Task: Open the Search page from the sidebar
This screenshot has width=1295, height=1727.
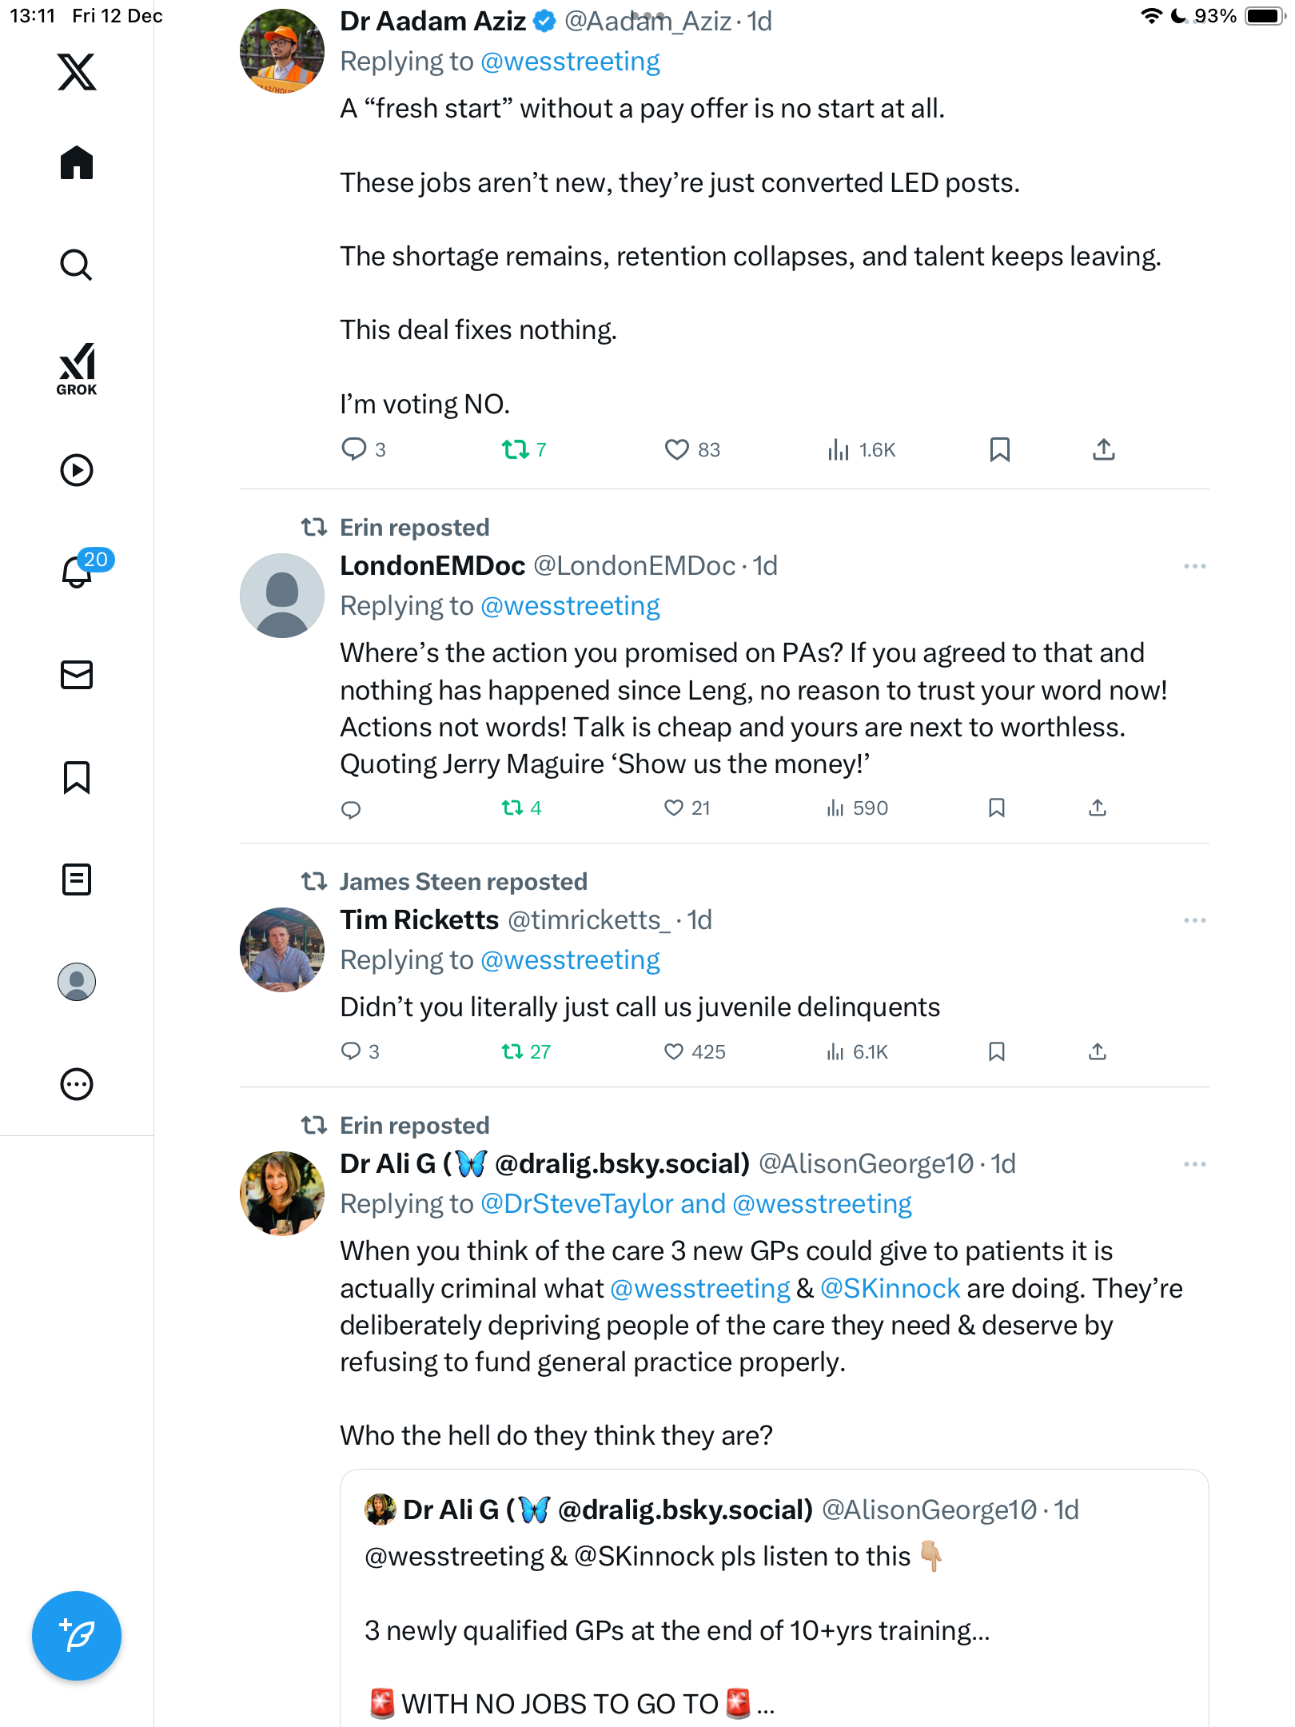Action: pos(77,265)
